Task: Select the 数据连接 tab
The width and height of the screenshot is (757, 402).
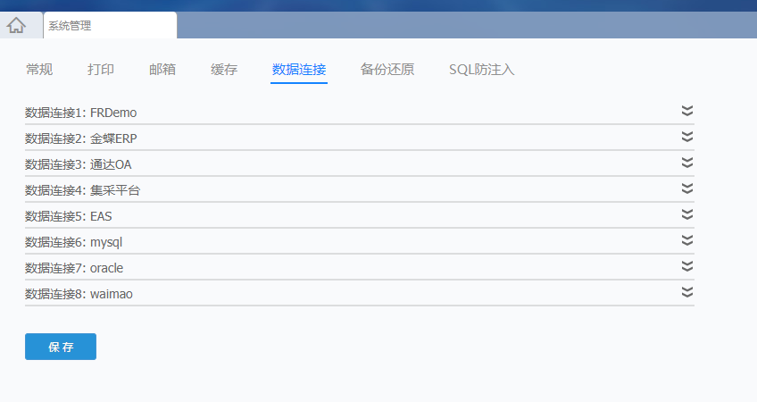Action: click(x=299, y=70)
